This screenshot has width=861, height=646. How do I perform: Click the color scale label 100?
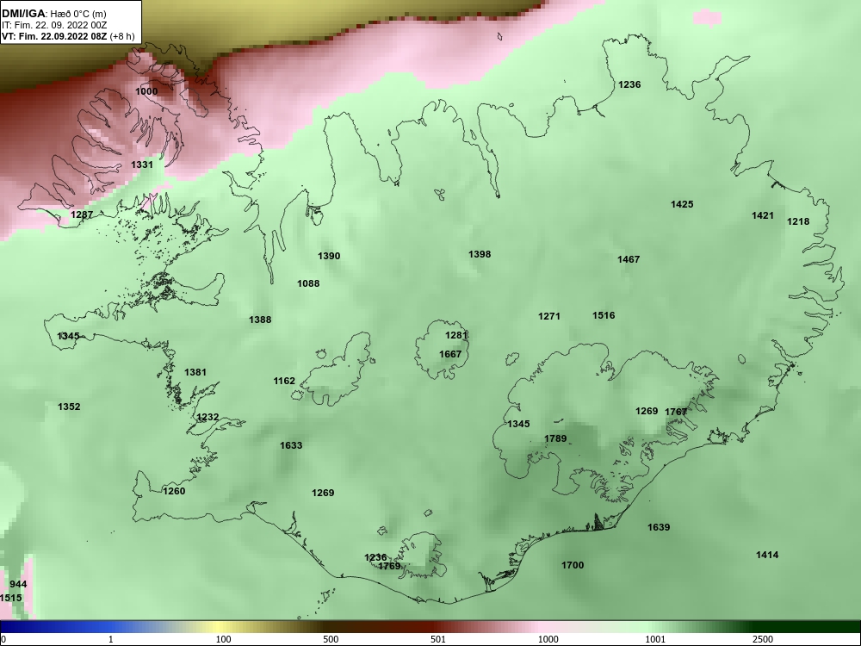pos(223,639)
